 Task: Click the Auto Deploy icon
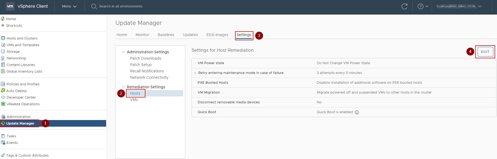click(x=3, y=91)
